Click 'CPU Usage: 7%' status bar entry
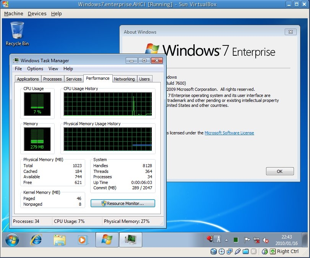Screen dimensions: 310x258 (x=70, y=221)
